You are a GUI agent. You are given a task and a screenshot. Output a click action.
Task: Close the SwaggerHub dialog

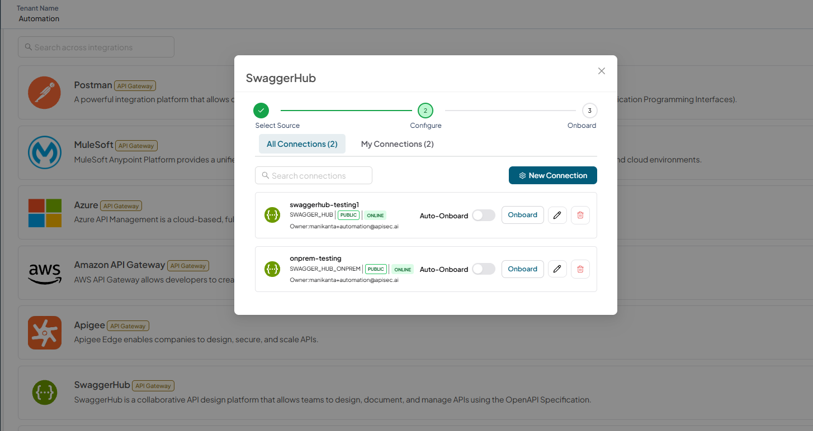click(602, 71)
